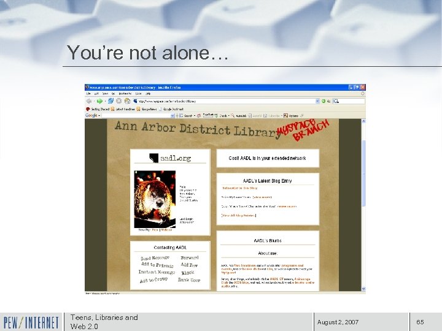Click Send Message in Contacting AADL

[x=155, y=258]
